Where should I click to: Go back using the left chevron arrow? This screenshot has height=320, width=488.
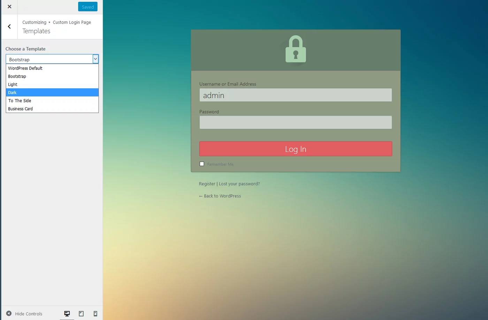[9, 26]
